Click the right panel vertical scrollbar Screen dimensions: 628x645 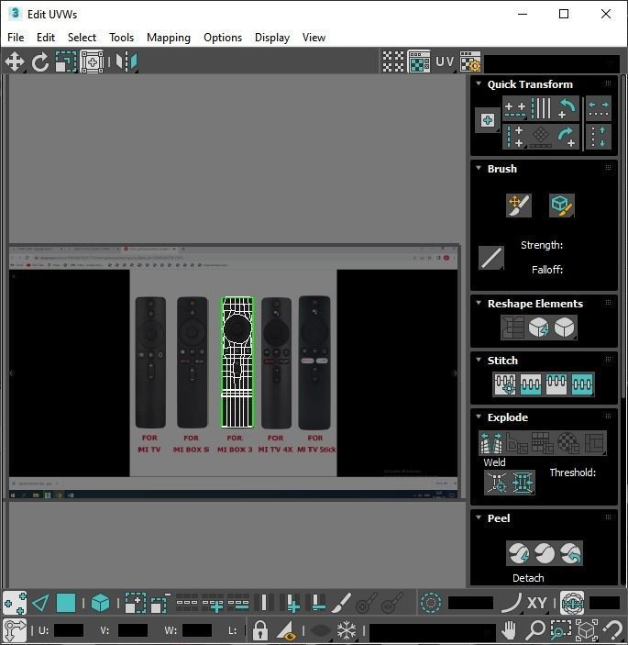(623, 237)
